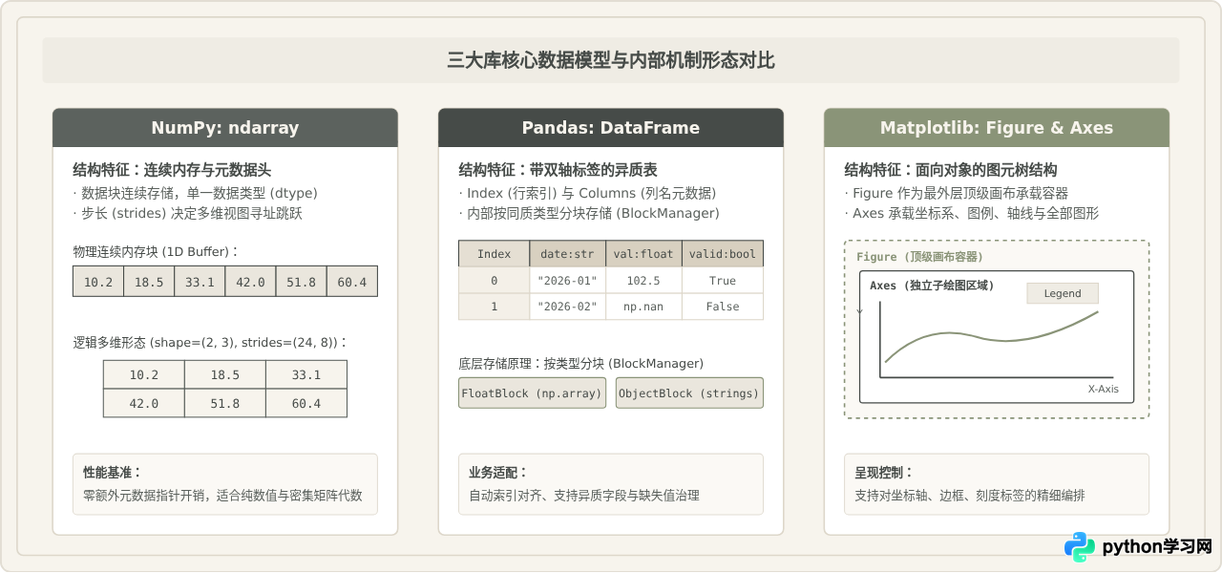Click heading 结构特征：带双轴标签的异质表

click(x=558, y=170)
